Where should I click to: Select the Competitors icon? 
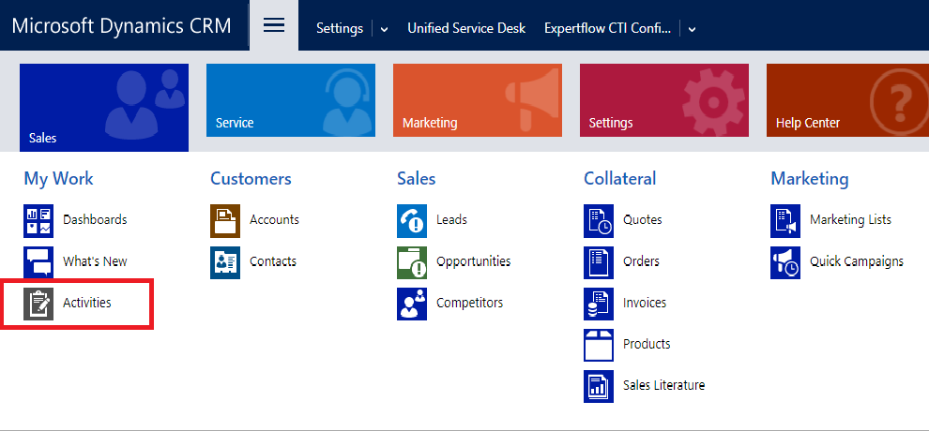[x=412, y=304]
